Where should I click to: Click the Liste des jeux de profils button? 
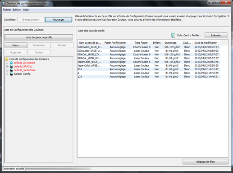coord(39,37)
